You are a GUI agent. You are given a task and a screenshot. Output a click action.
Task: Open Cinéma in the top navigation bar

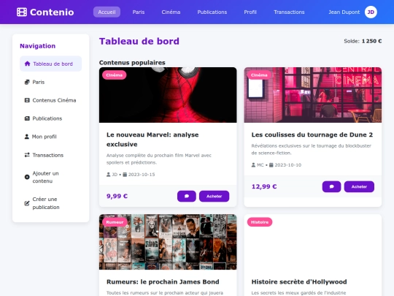(171, 12)
